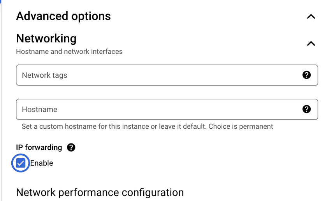Collapse the Advanced options section chevron
This screenshot has height=201, width=327.
tap(311, 17)
